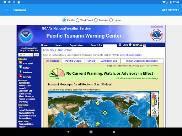
Task: Select the NWS search radio button
Action: point(120,45)
